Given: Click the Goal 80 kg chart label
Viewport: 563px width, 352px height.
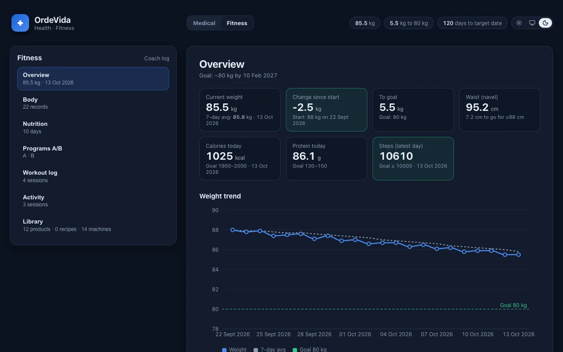Looking at the screenshot, I should 513,305.
